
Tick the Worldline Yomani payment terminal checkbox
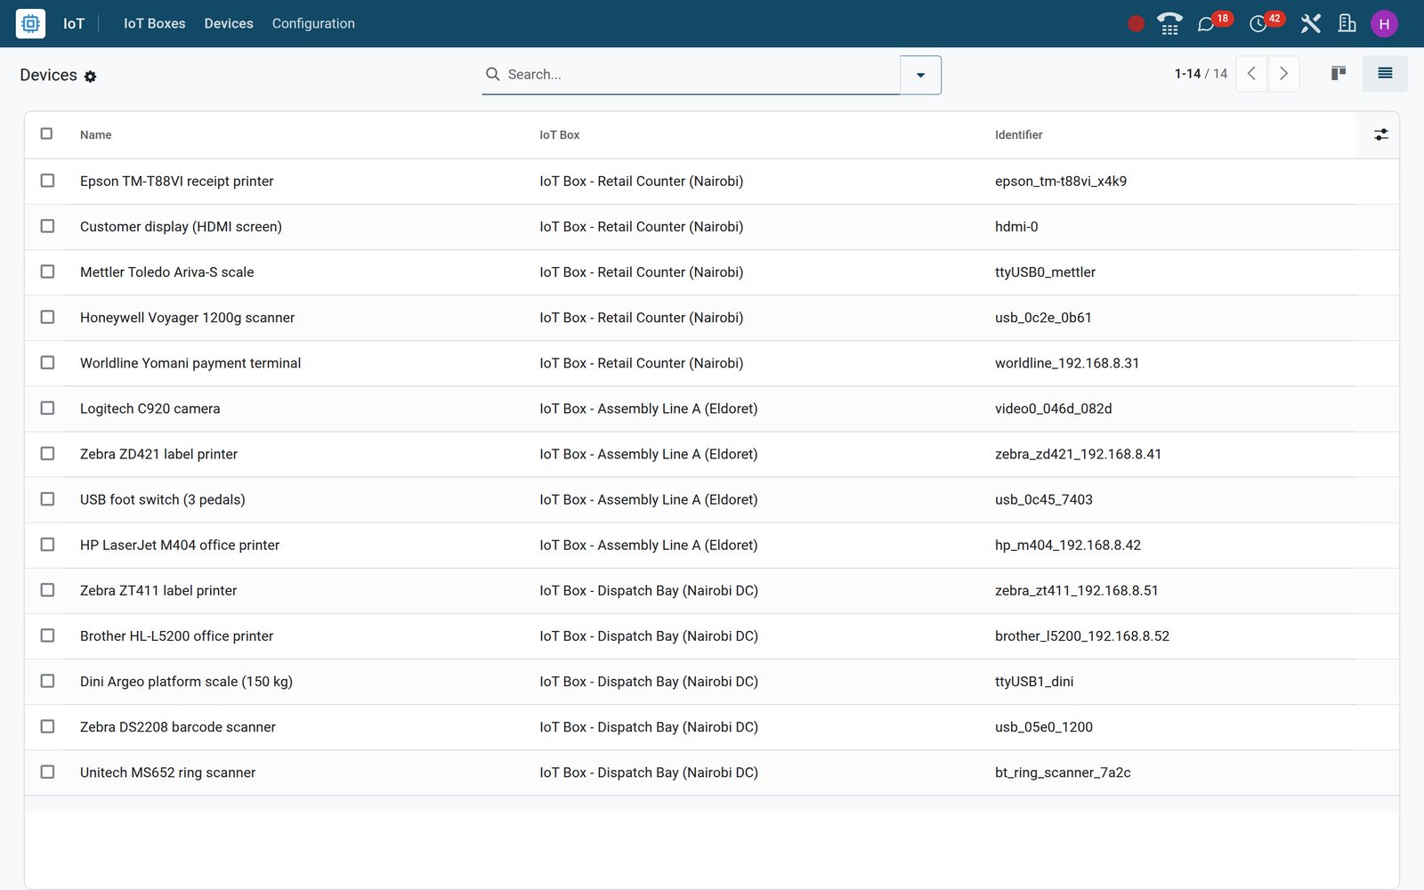click(x=47, y=362)
